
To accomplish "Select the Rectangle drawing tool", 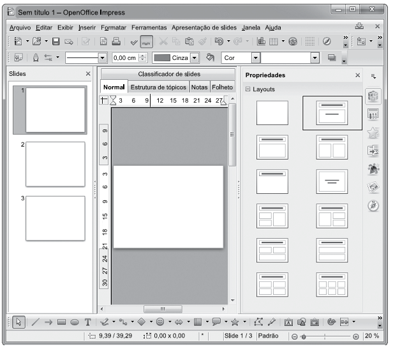I will [x=61, y=323].
